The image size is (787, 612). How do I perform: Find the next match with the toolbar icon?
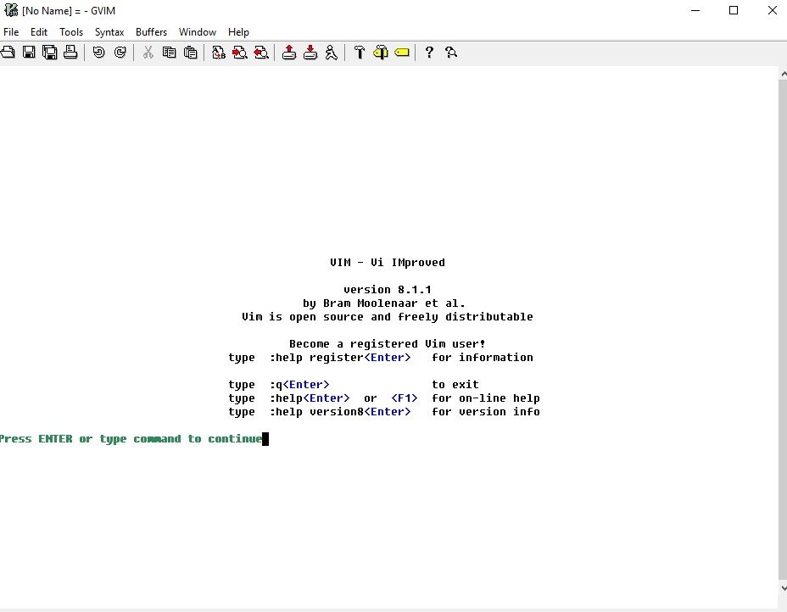point(240,53)
